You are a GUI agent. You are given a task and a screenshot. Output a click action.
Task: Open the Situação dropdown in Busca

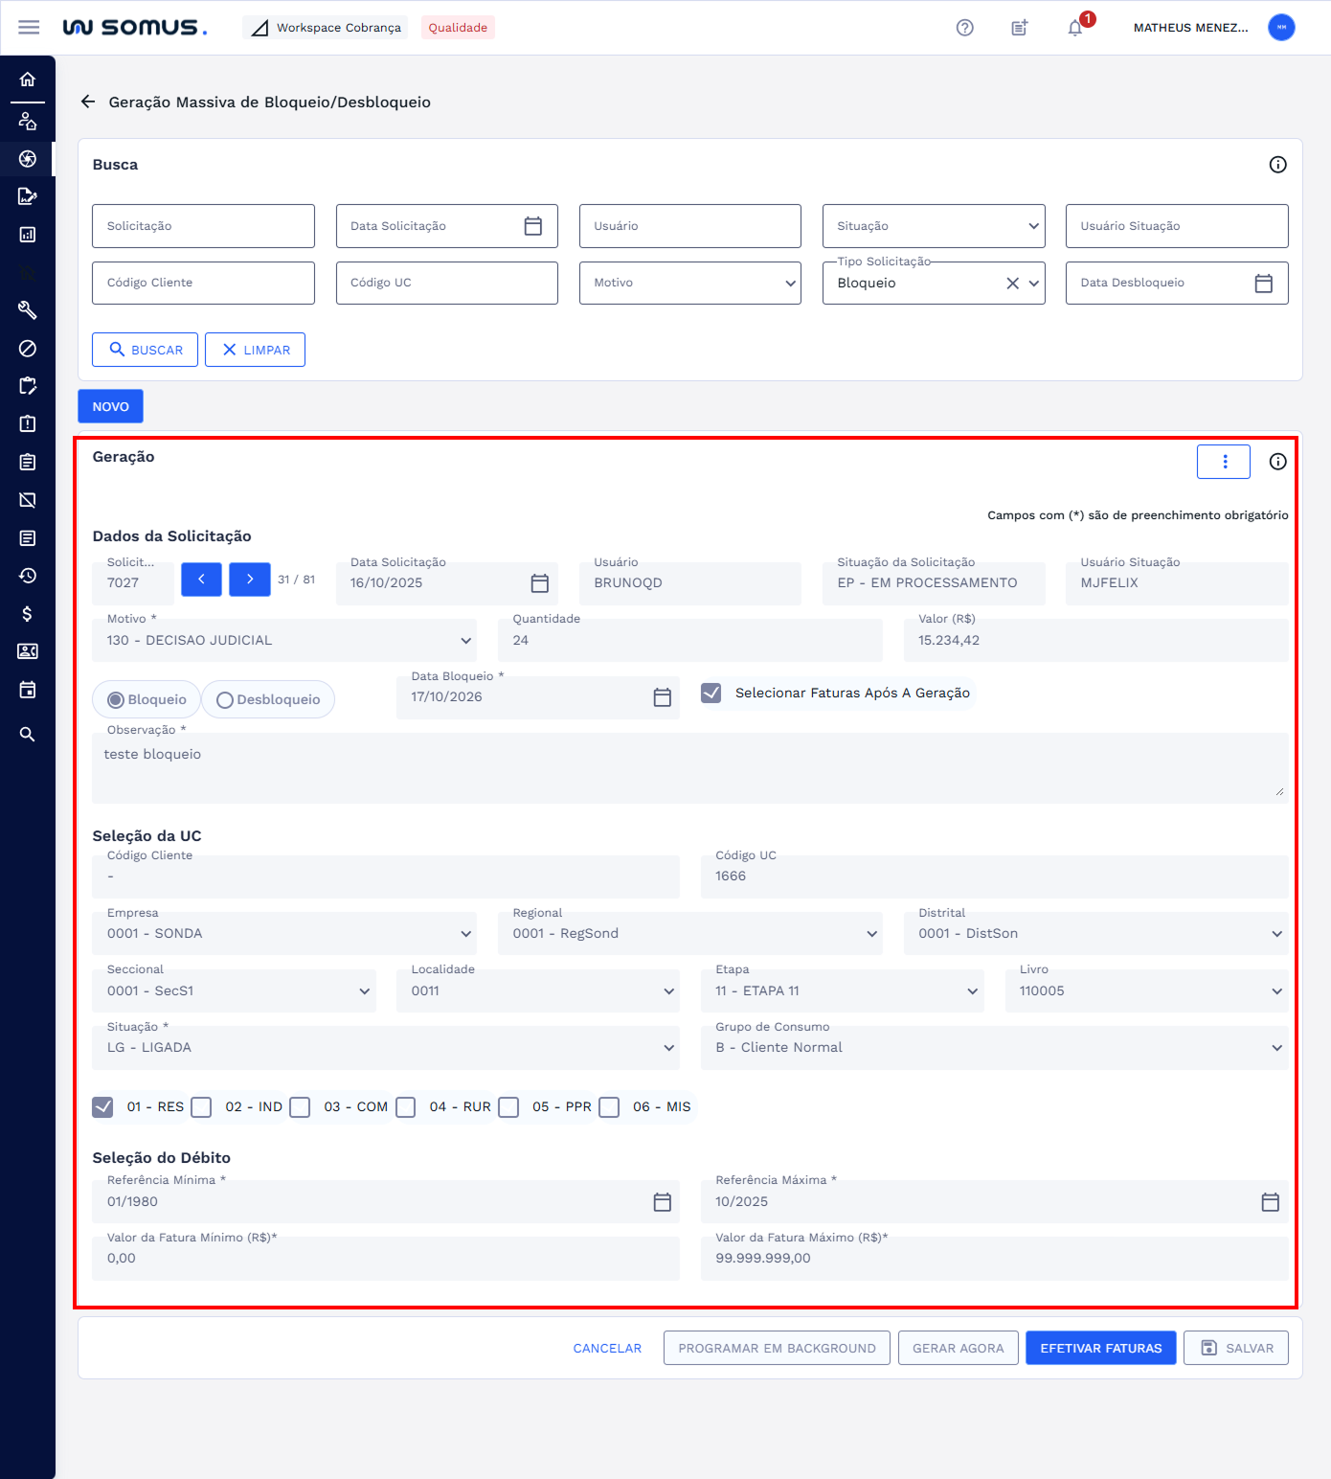click(933, 226)
